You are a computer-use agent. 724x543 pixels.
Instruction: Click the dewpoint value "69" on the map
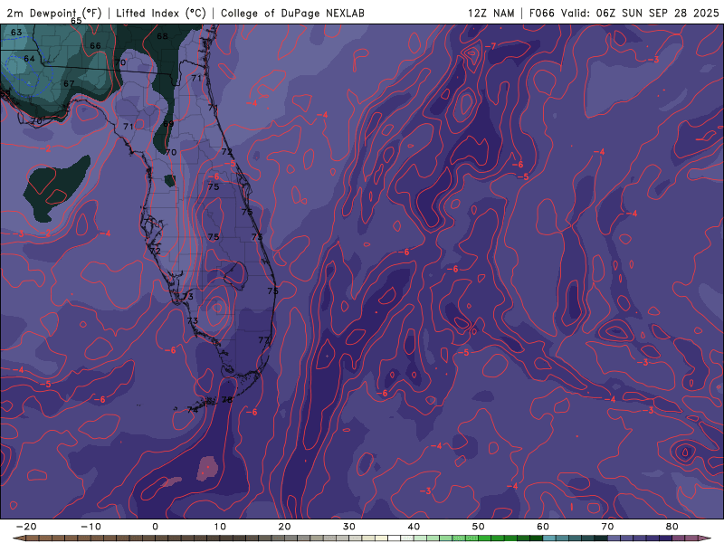point(168,124)
